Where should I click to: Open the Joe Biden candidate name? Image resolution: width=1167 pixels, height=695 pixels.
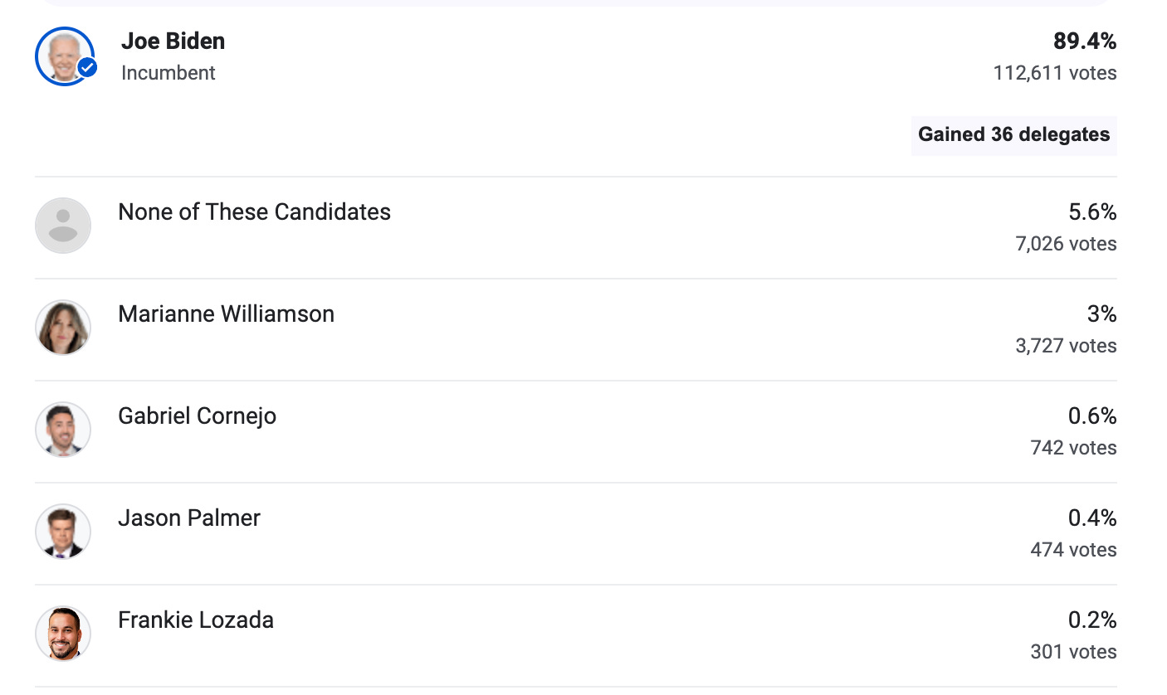click(173, 41)
